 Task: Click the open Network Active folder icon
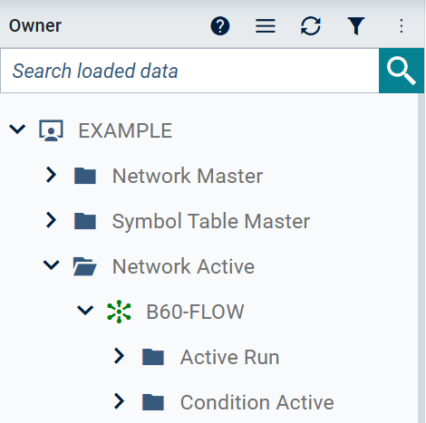[x=85, y=266]
